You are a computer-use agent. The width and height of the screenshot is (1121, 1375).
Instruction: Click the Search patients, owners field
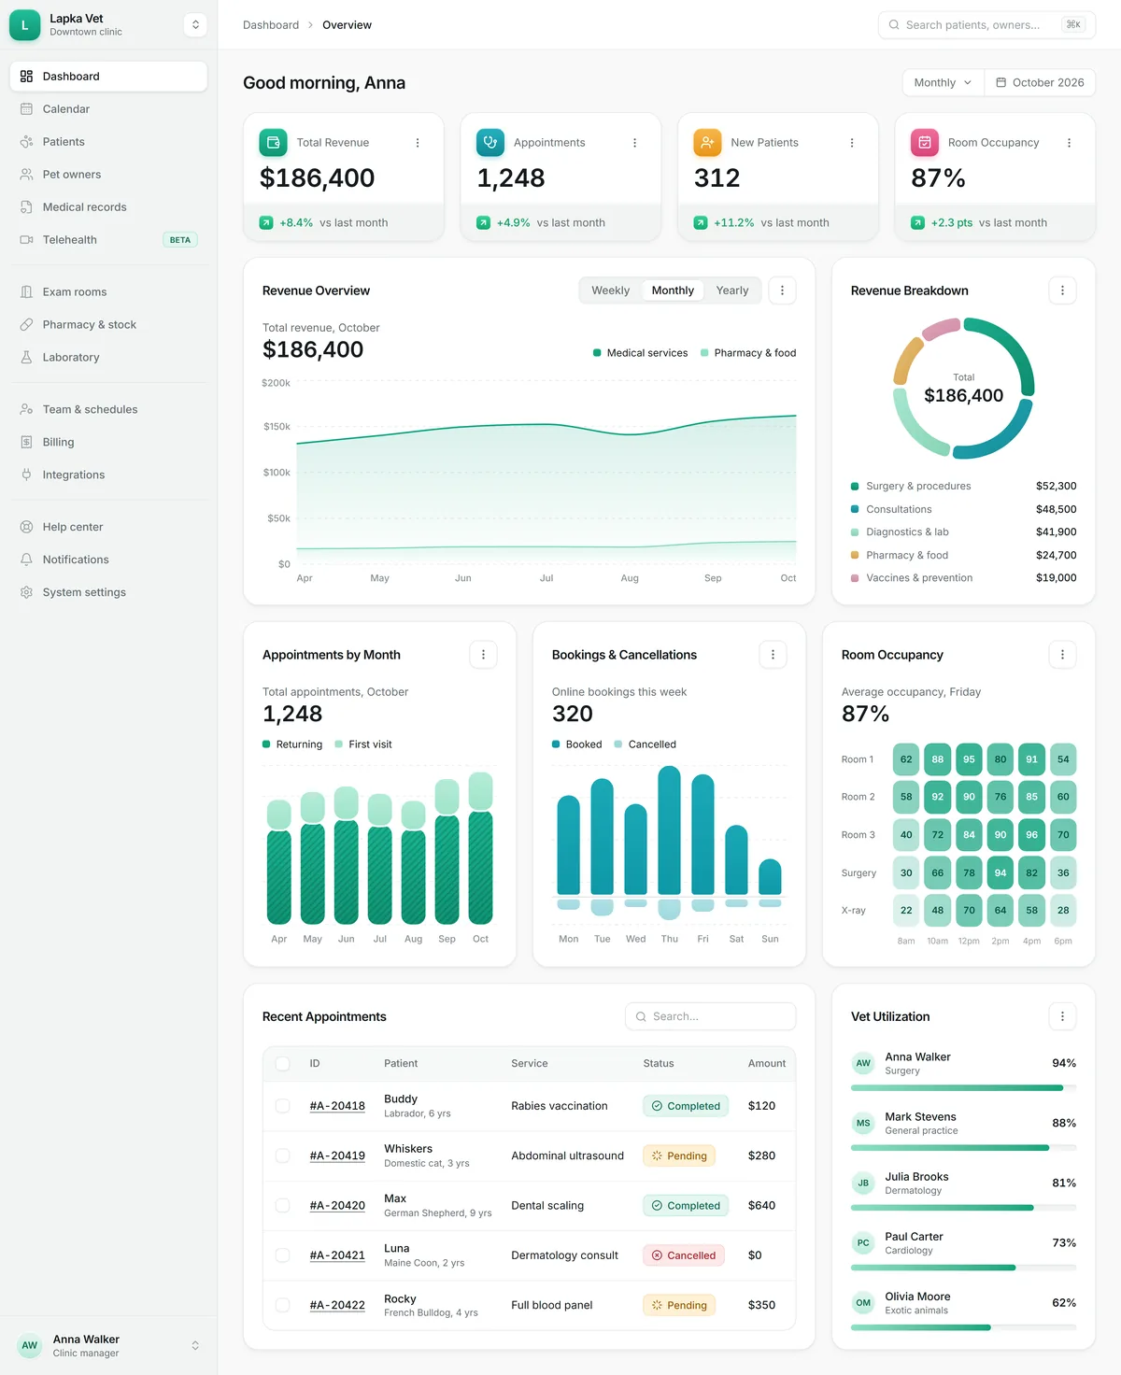click(986, 25)
